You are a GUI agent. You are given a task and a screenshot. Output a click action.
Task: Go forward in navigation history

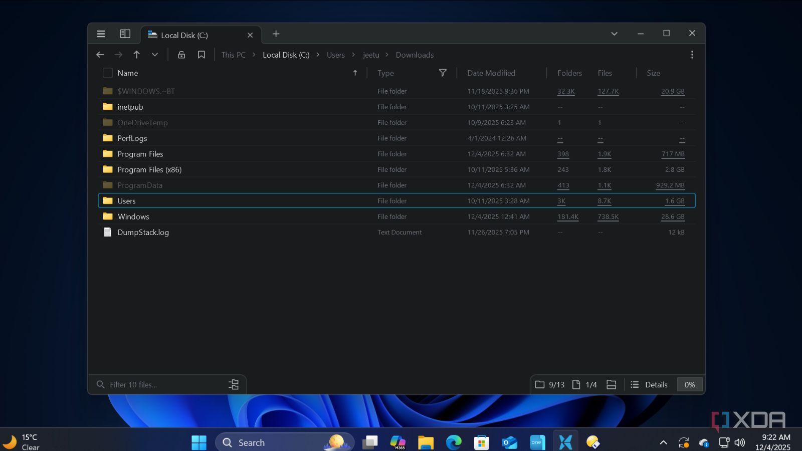[118, 55]
